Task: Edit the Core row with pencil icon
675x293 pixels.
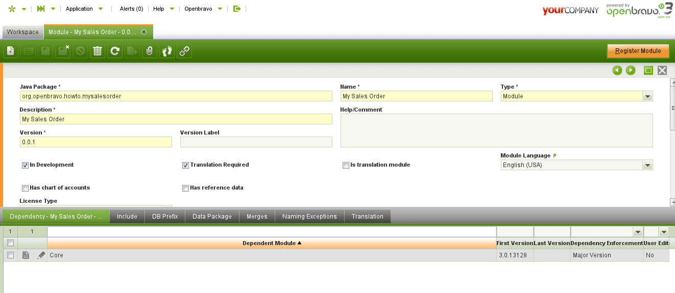Action: (41, 255)
